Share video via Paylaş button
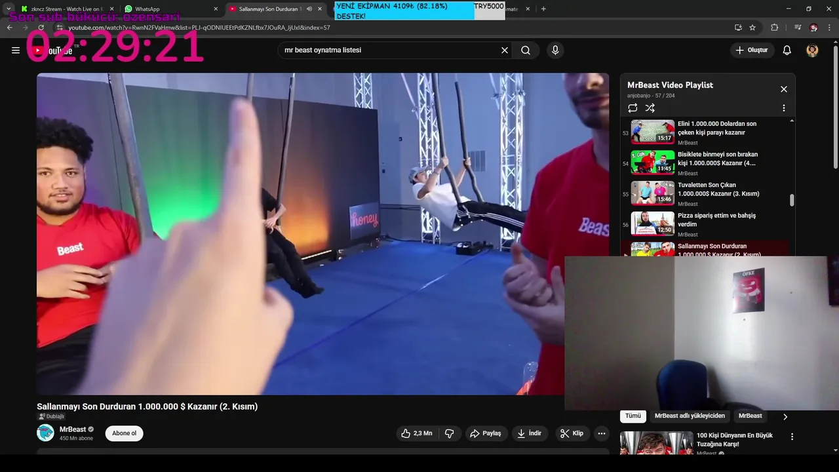Viewport: 839px width, 472px height. [x=486, y=433]
